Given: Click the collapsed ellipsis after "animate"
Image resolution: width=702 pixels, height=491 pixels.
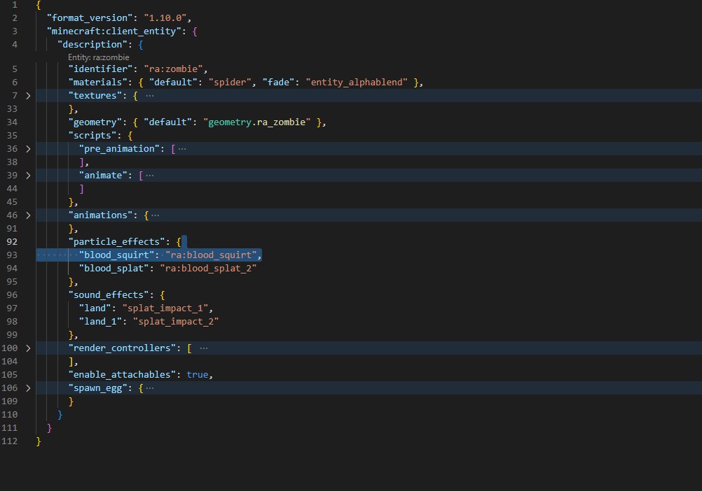Looking at the screenshot, I should 149,176.
